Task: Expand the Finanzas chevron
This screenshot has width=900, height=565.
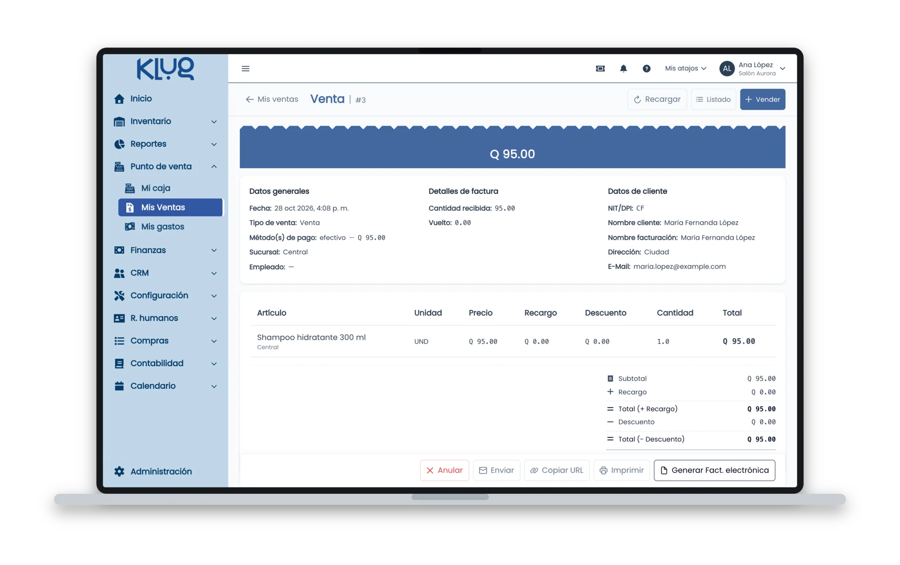Action: pyautogui.click(x=214, y=250)
